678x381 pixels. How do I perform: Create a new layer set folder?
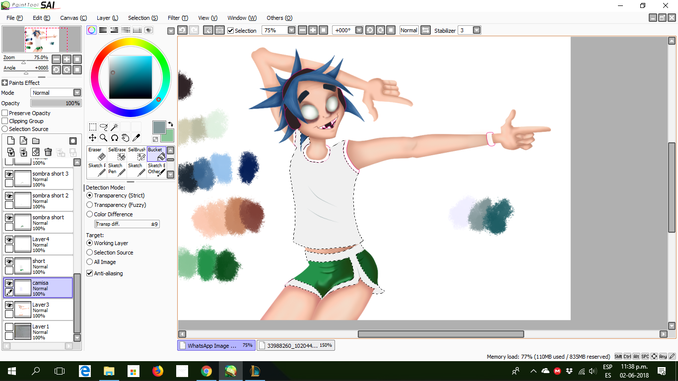pyautogui.click(x=36, y=141)
